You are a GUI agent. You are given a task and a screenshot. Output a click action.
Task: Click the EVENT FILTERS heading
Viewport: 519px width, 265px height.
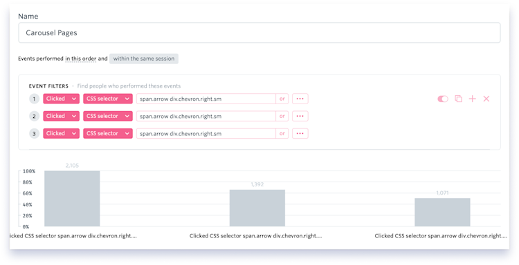pos(48,86)
